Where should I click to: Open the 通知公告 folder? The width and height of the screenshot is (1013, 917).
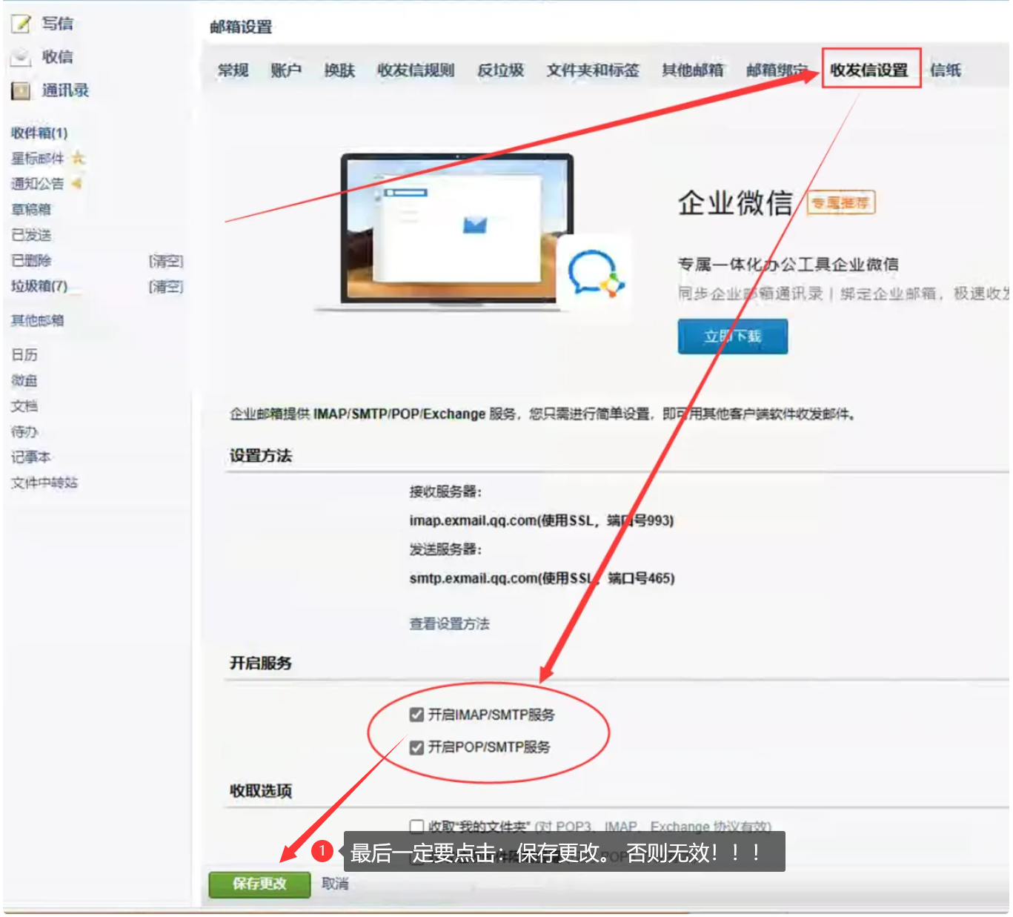(x=38, y=184)
